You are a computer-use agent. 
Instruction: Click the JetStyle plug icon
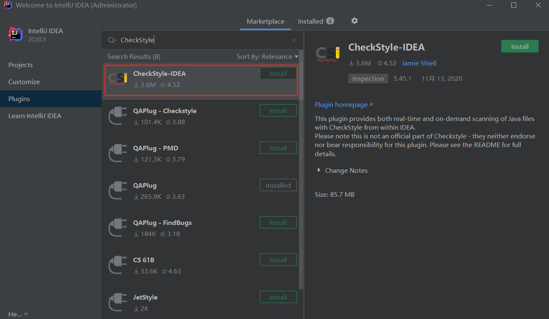[x=118, y=302]
